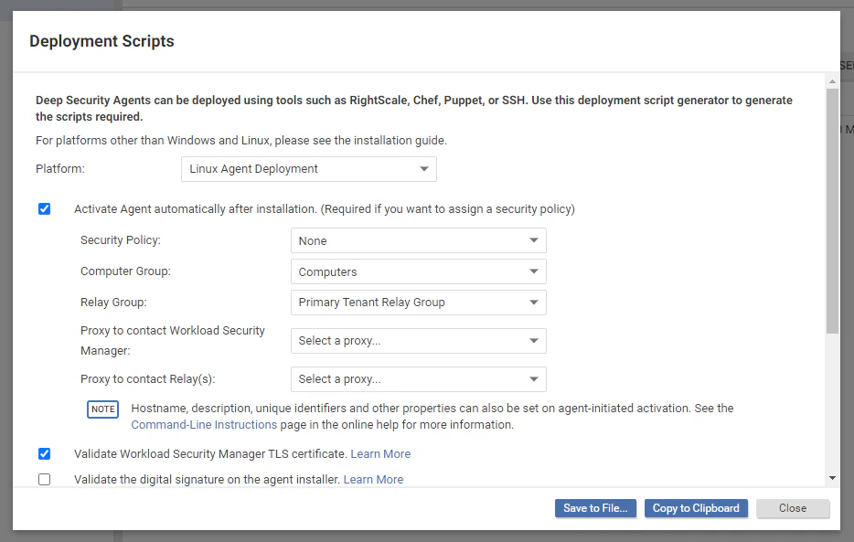Viewport: 854px width, 542px height.
Task: Close the Deployment Scripts dialog
Action: (793, 508)
